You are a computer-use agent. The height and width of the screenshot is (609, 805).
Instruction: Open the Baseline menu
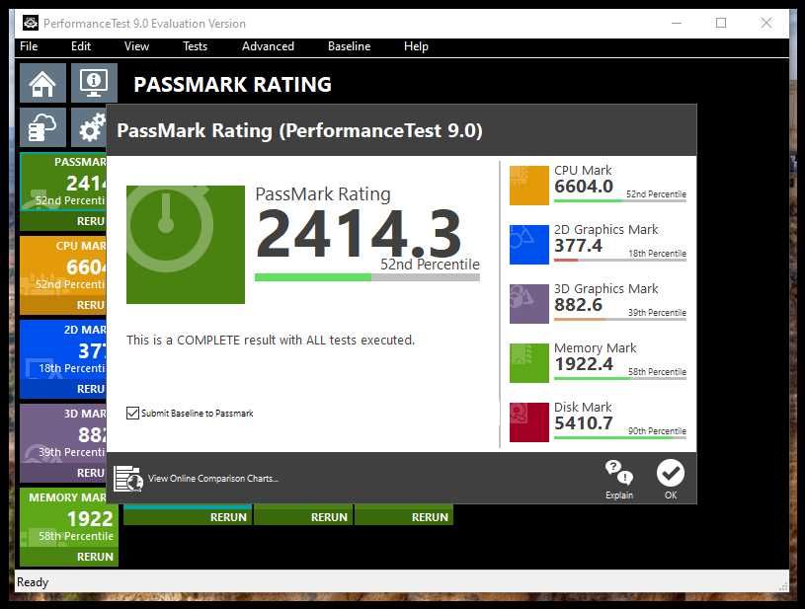(349, 46)
